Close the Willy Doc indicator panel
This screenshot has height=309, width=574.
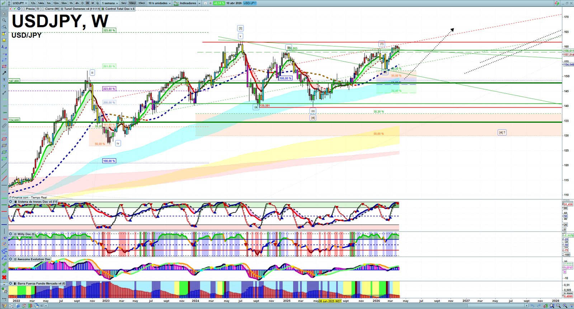point(11,234)
